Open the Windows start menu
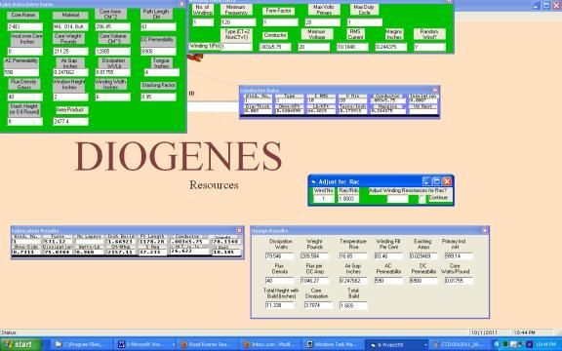This screenshot has width=562, height=351. (20, 344)
